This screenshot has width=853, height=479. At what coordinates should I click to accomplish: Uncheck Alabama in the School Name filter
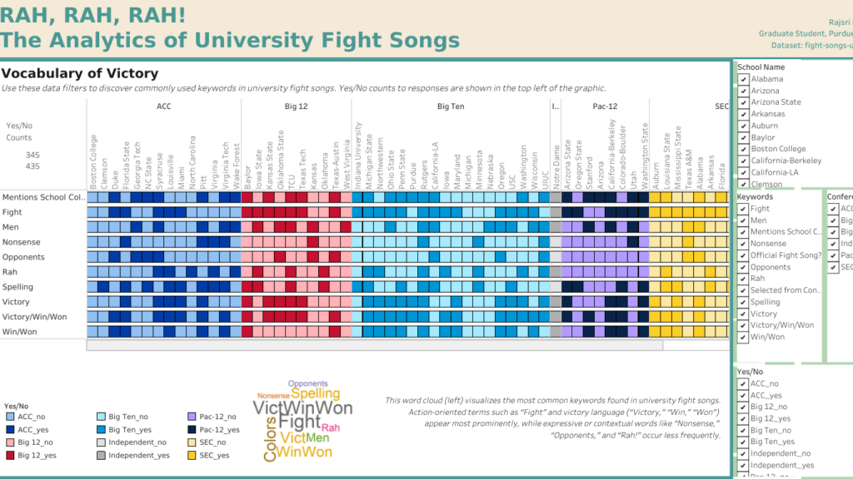pyautogui.click(x=741, y=78)
